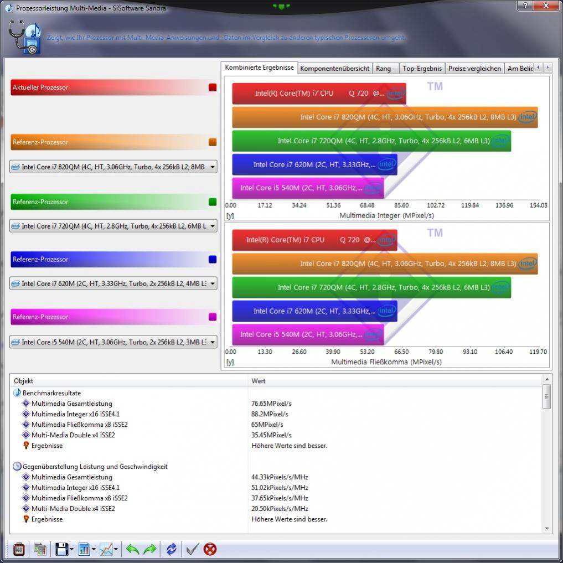Viewport: 563px width, 563px height.
Task: Click the diamond icon beside Multimedia Integer x16 under Benchmarkresultate
Action: [26, 414]
